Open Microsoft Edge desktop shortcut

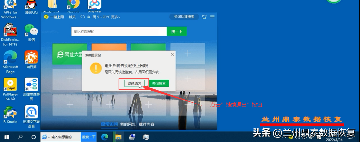pyautogui.click(x=10, y=62)
